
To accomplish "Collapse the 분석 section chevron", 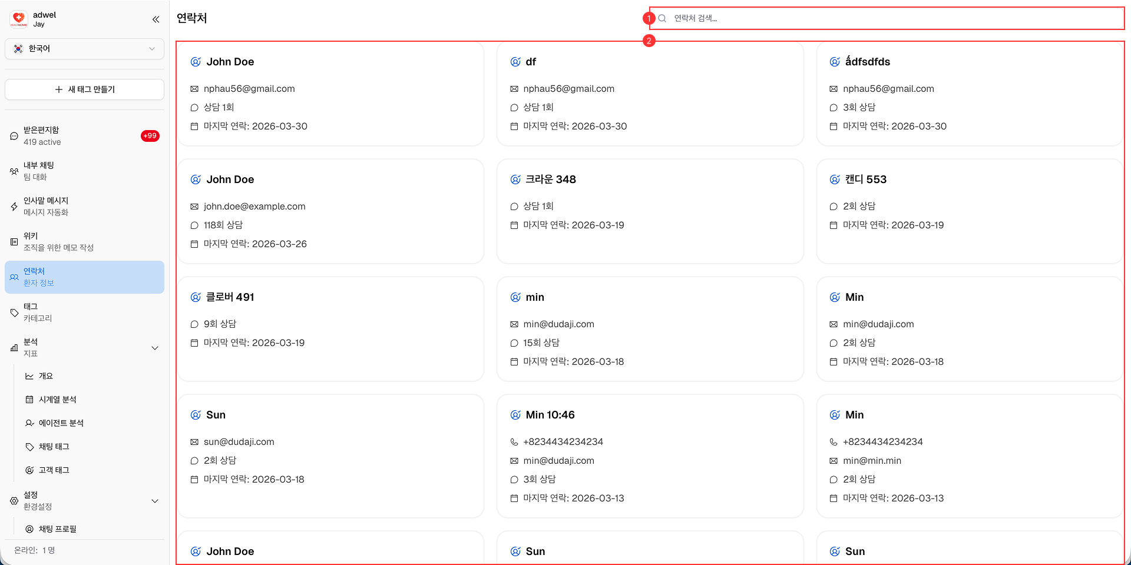I will point(155,348).
